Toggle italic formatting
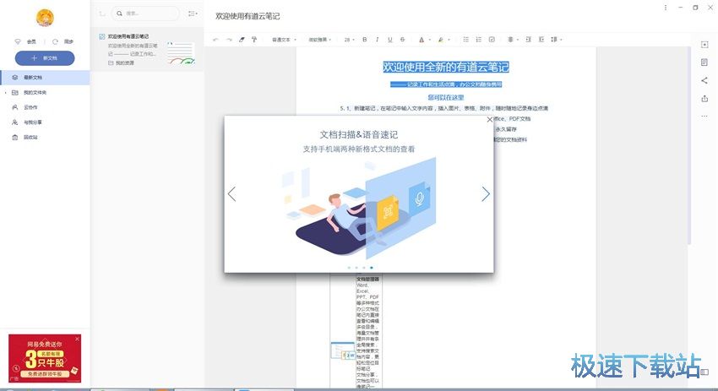The image size is (718, 391). 378,40
